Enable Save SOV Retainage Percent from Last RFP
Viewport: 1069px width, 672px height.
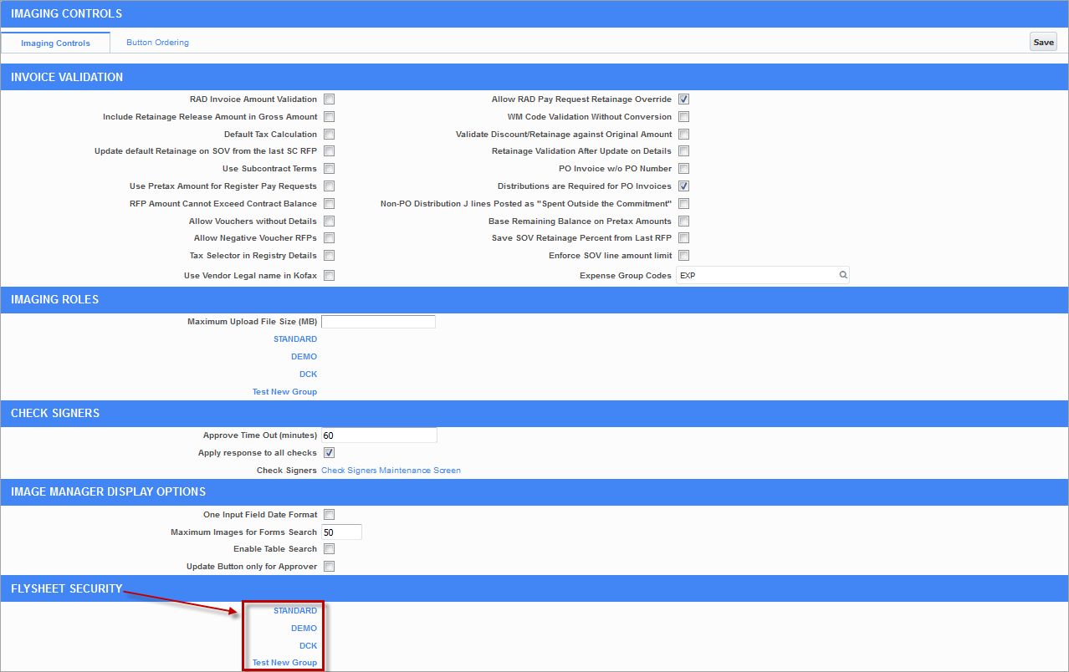coord(684,238)
